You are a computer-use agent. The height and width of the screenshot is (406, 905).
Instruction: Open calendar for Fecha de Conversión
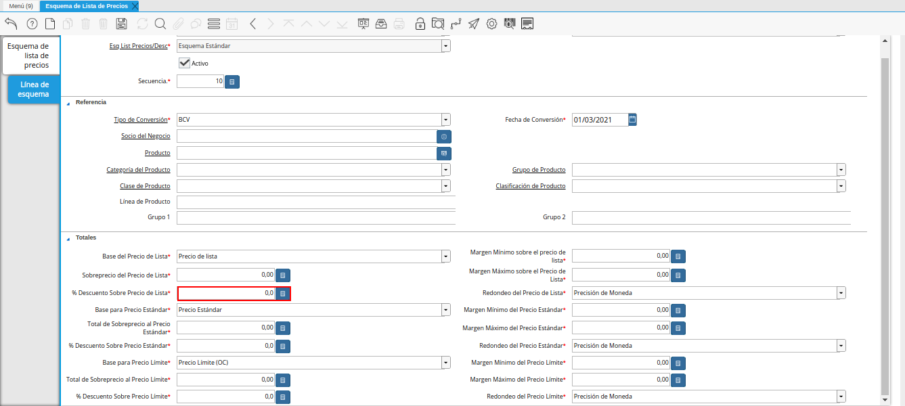click(632, 120)
